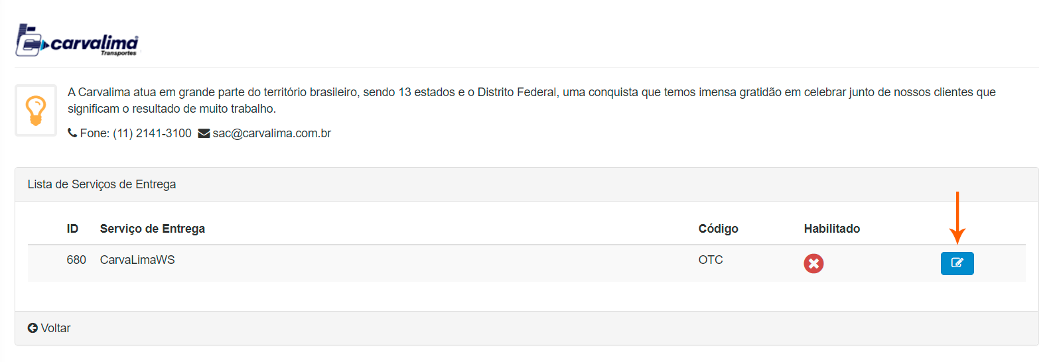
Task: Click the Lista de Serviços de Entrega heading
Action: pyautogui.click(x=102, y=184)
